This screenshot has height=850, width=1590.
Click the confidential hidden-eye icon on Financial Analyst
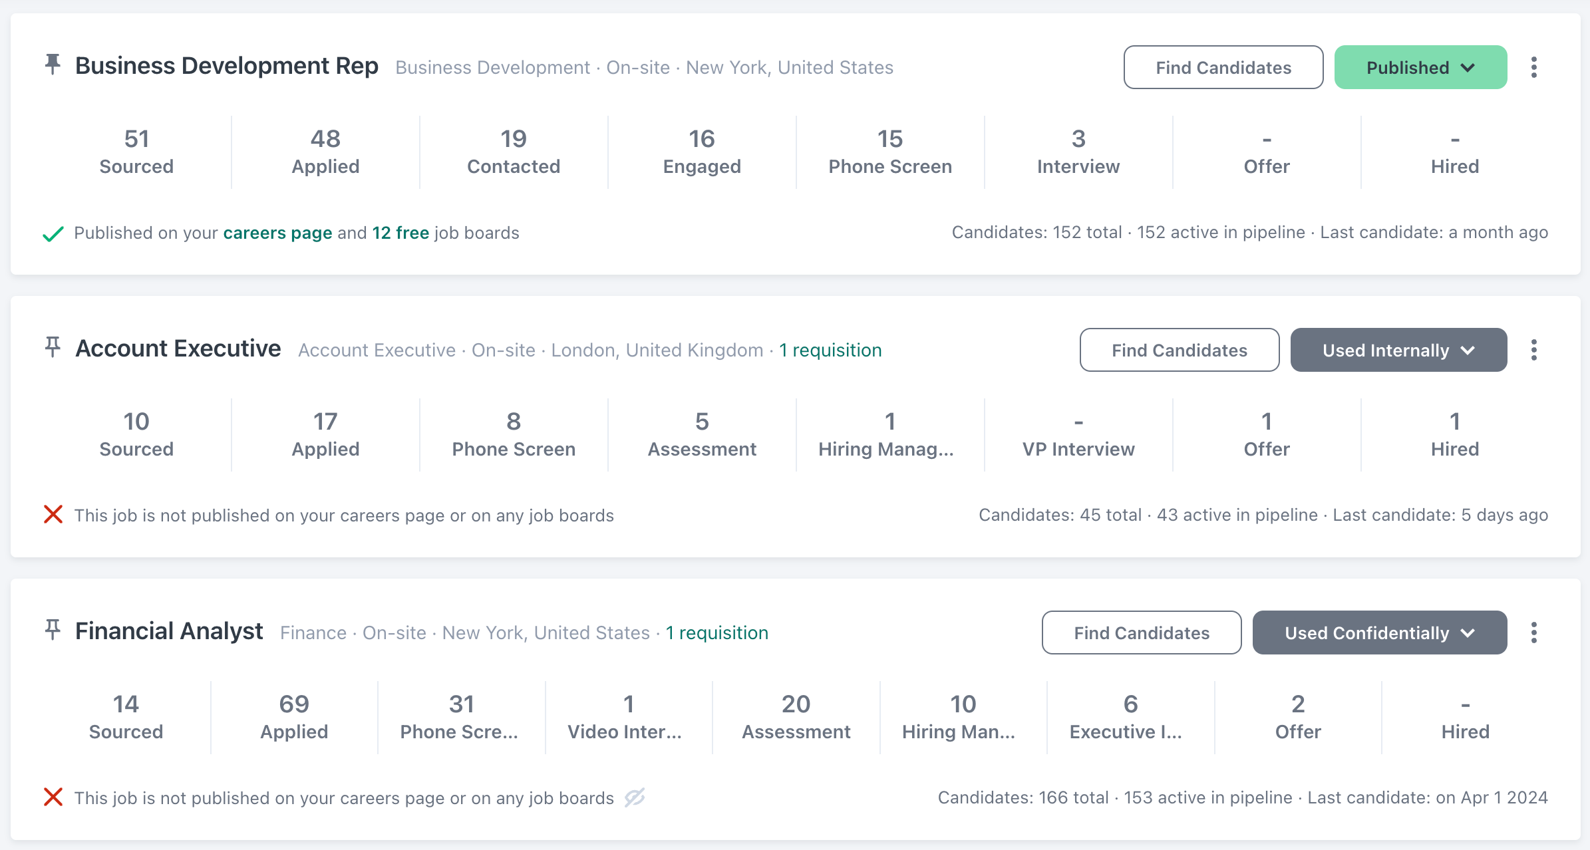coord(635,797)
